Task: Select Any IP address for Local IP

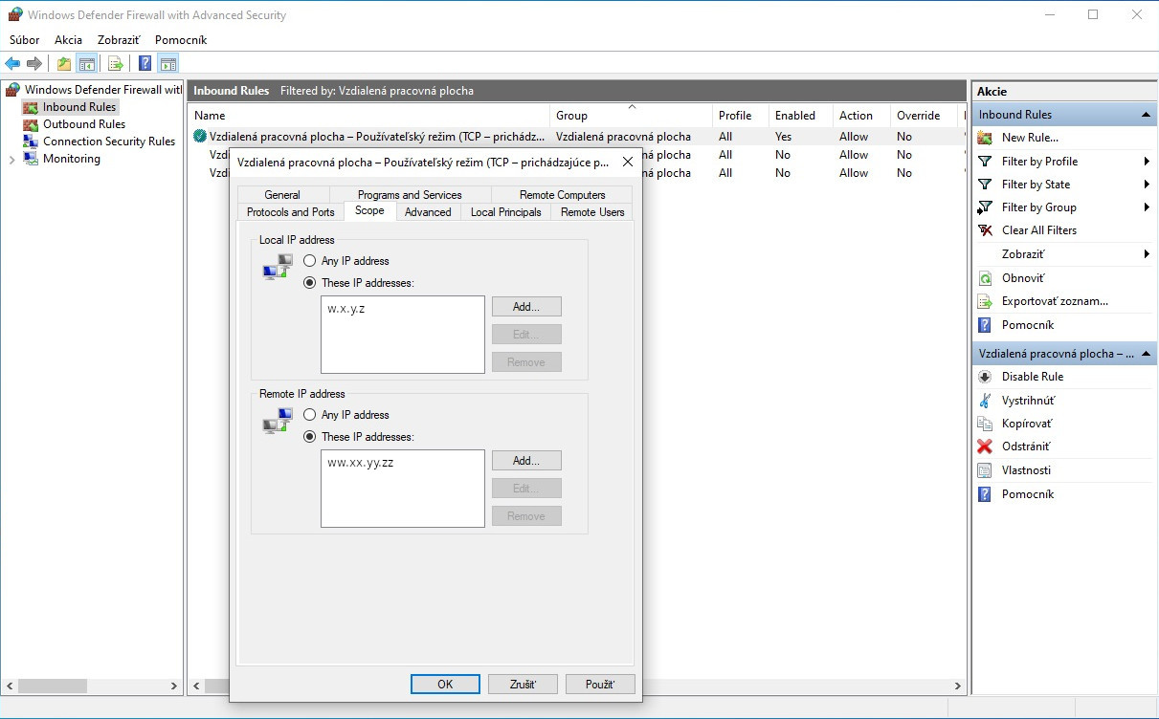Action: [x=309, y=261]
